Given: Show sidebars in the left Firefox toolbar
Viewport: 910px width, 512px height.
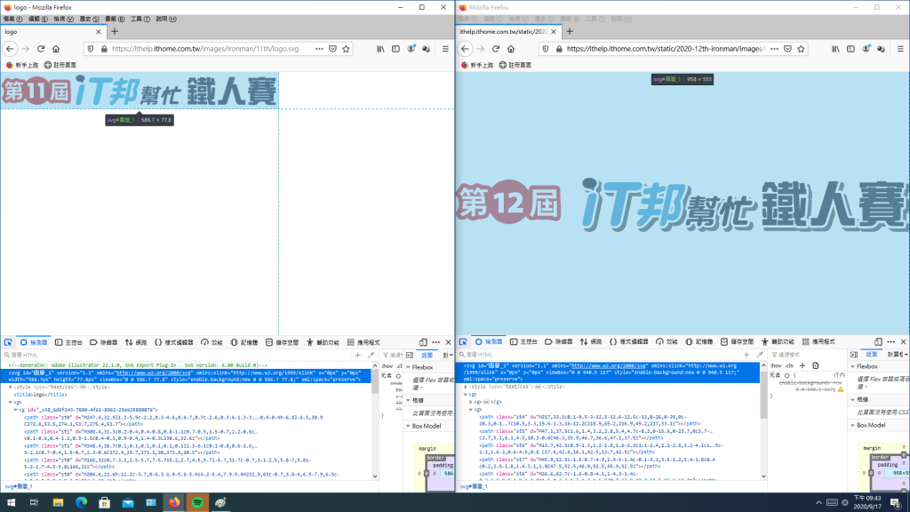Looking at the screenshot, I should click(x=395, y=49).
